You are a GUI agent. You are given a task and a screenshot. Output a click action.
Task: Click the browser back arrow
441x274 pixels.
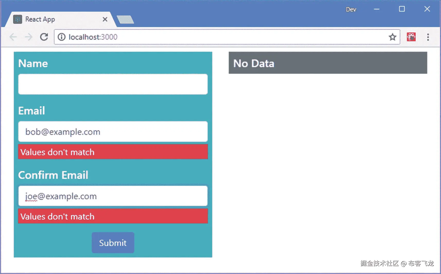13,37
